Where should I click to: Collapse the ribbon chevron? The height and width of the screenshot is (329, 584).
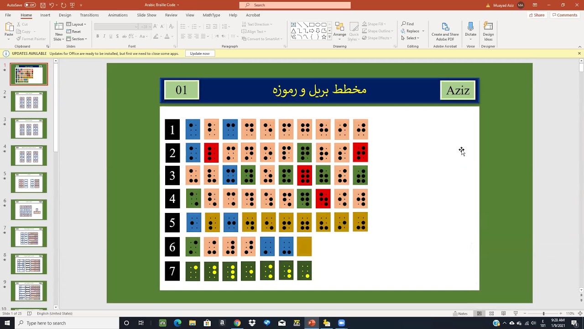580,46
